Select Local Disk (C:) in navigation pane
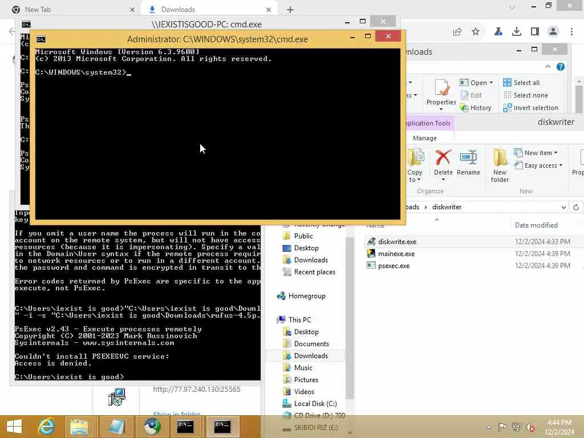584x438 pixels. (x=315, y=404)
